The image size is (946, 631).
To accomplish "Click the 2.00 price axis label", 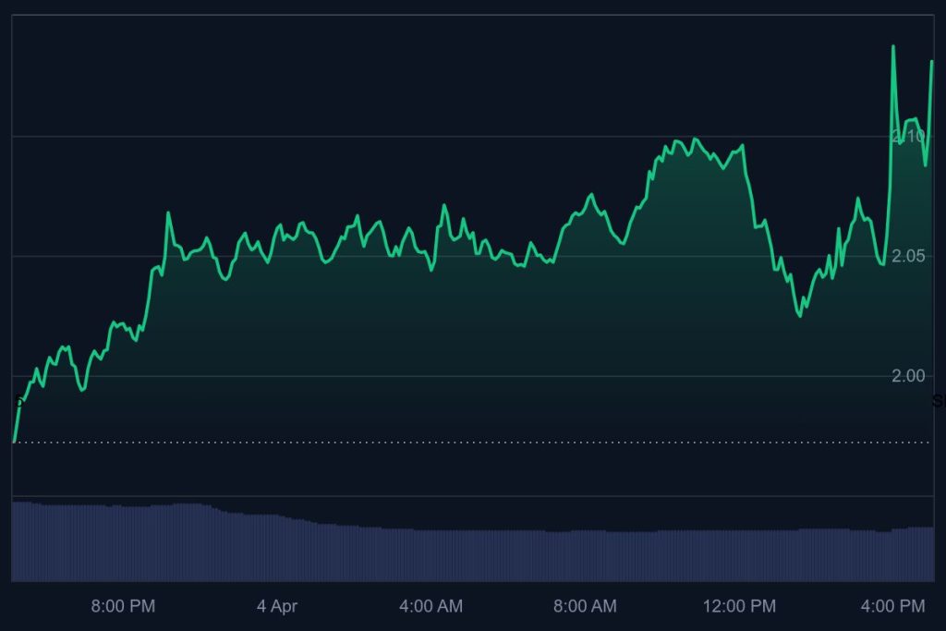I will [908, 376].
